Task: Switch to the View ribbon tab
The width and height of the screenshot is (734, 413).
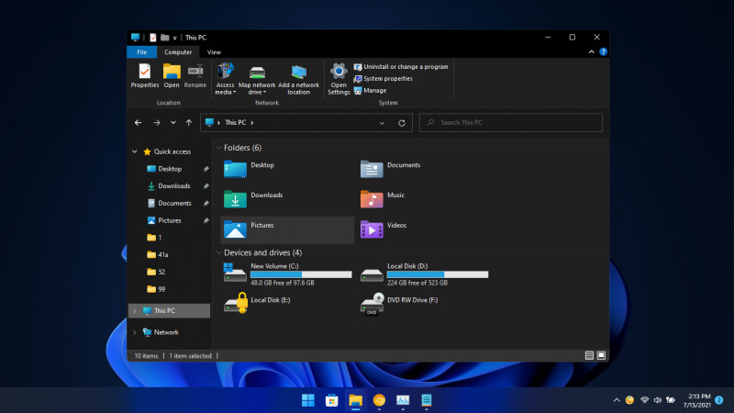Action: pyautogui.click(x=214, y=52)
